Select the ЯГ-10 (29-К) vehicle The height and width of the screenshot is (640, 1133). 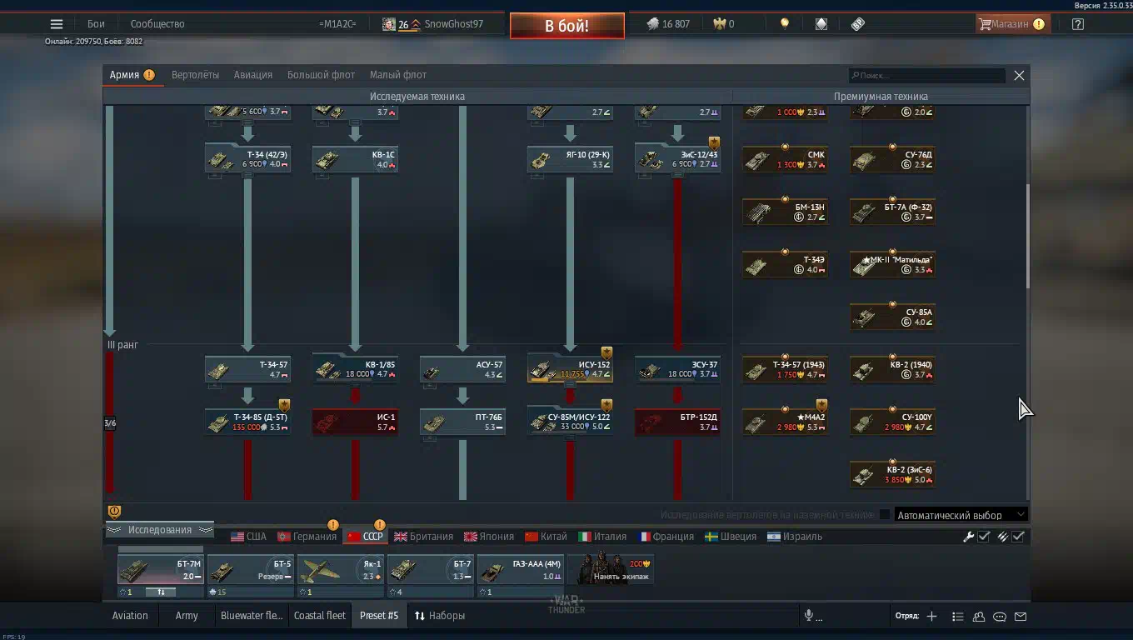570,159
